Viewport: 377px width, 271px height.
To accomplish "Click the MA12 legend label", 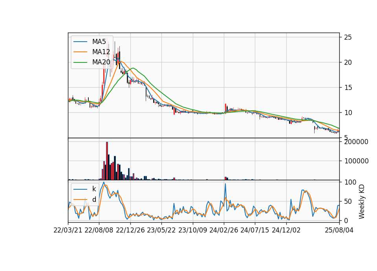I will 101,52.
